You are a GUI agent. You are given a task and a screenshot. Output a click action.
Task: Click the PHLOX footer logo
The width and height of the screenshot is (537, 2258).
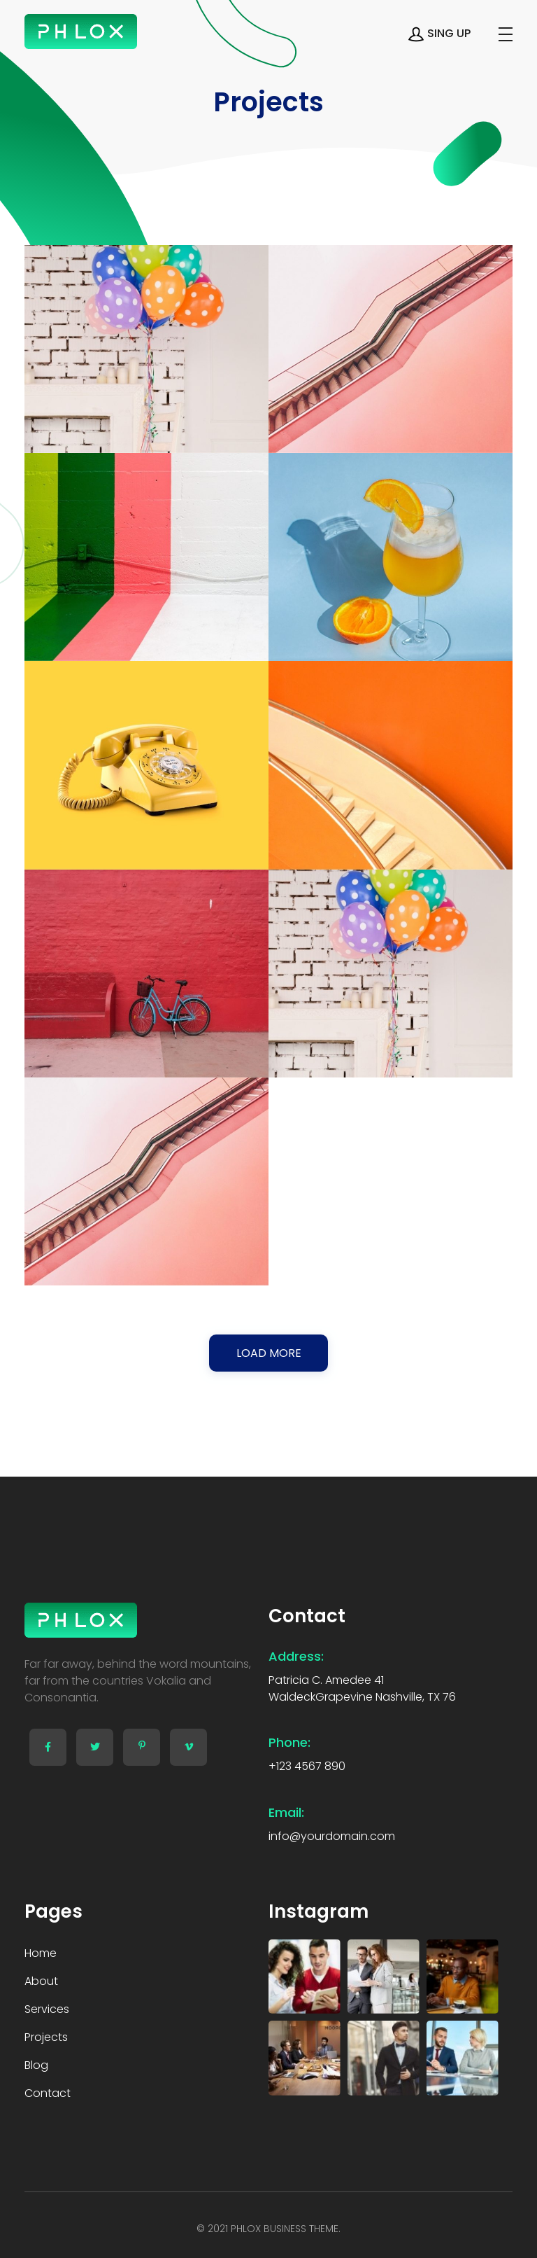coord(80,1619)
